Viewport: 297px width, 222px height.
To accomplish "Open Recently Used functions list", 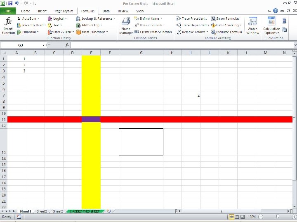I will [x=31, y=25].
